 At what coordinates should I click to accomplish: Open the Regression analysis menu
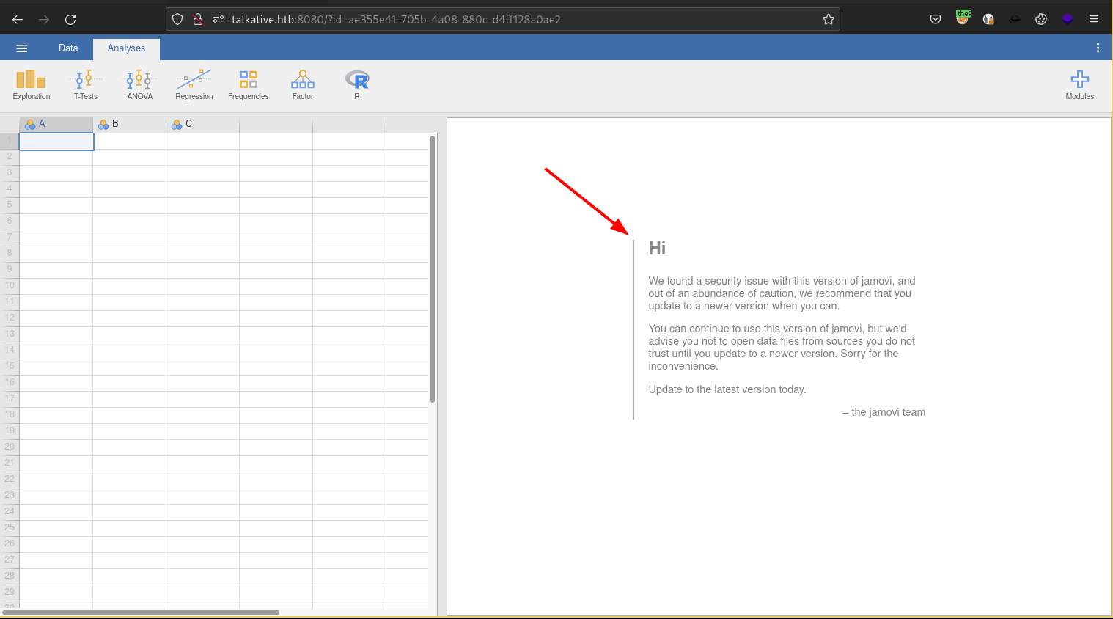pyautogui.click(x=194, y=84)
